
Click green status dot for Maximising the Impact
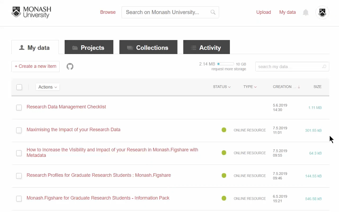tap(224, 130)
